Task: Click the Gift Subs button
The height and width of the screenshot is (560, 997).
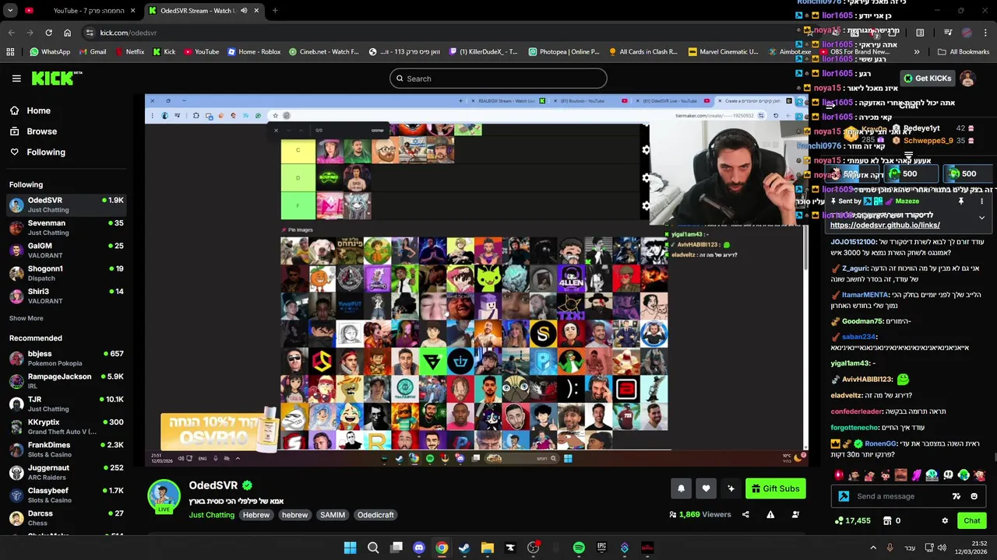Action: tap(776, 488)
